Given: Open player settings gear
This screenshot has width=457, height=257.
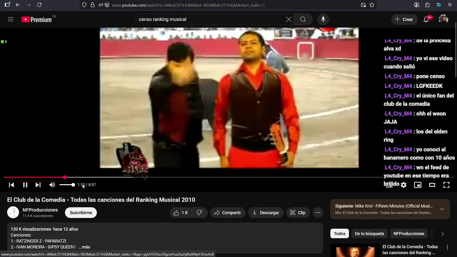Looking at the screenshot, I should [x=403, y=185].
